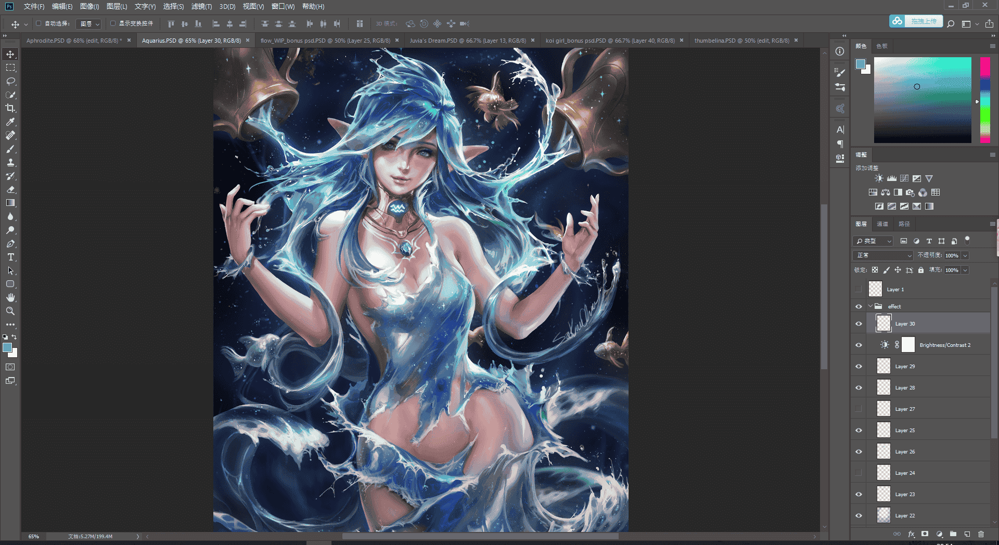Select the Eraser tool
Screen dimensions: 999x545
10,189
